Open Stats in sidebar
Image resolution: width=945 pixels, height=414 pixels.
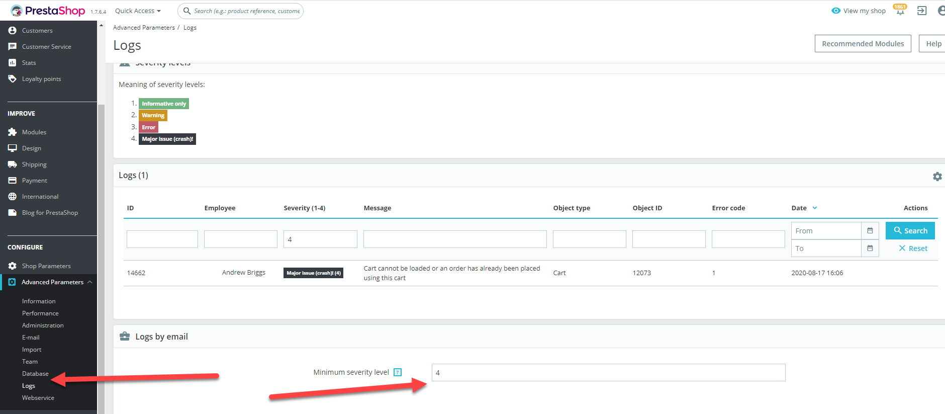(x=29, y=63)
